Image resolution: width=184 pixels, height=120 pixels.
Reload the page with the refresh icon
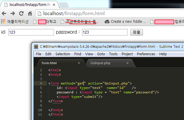pyautogui.click(x=21, y=14)
